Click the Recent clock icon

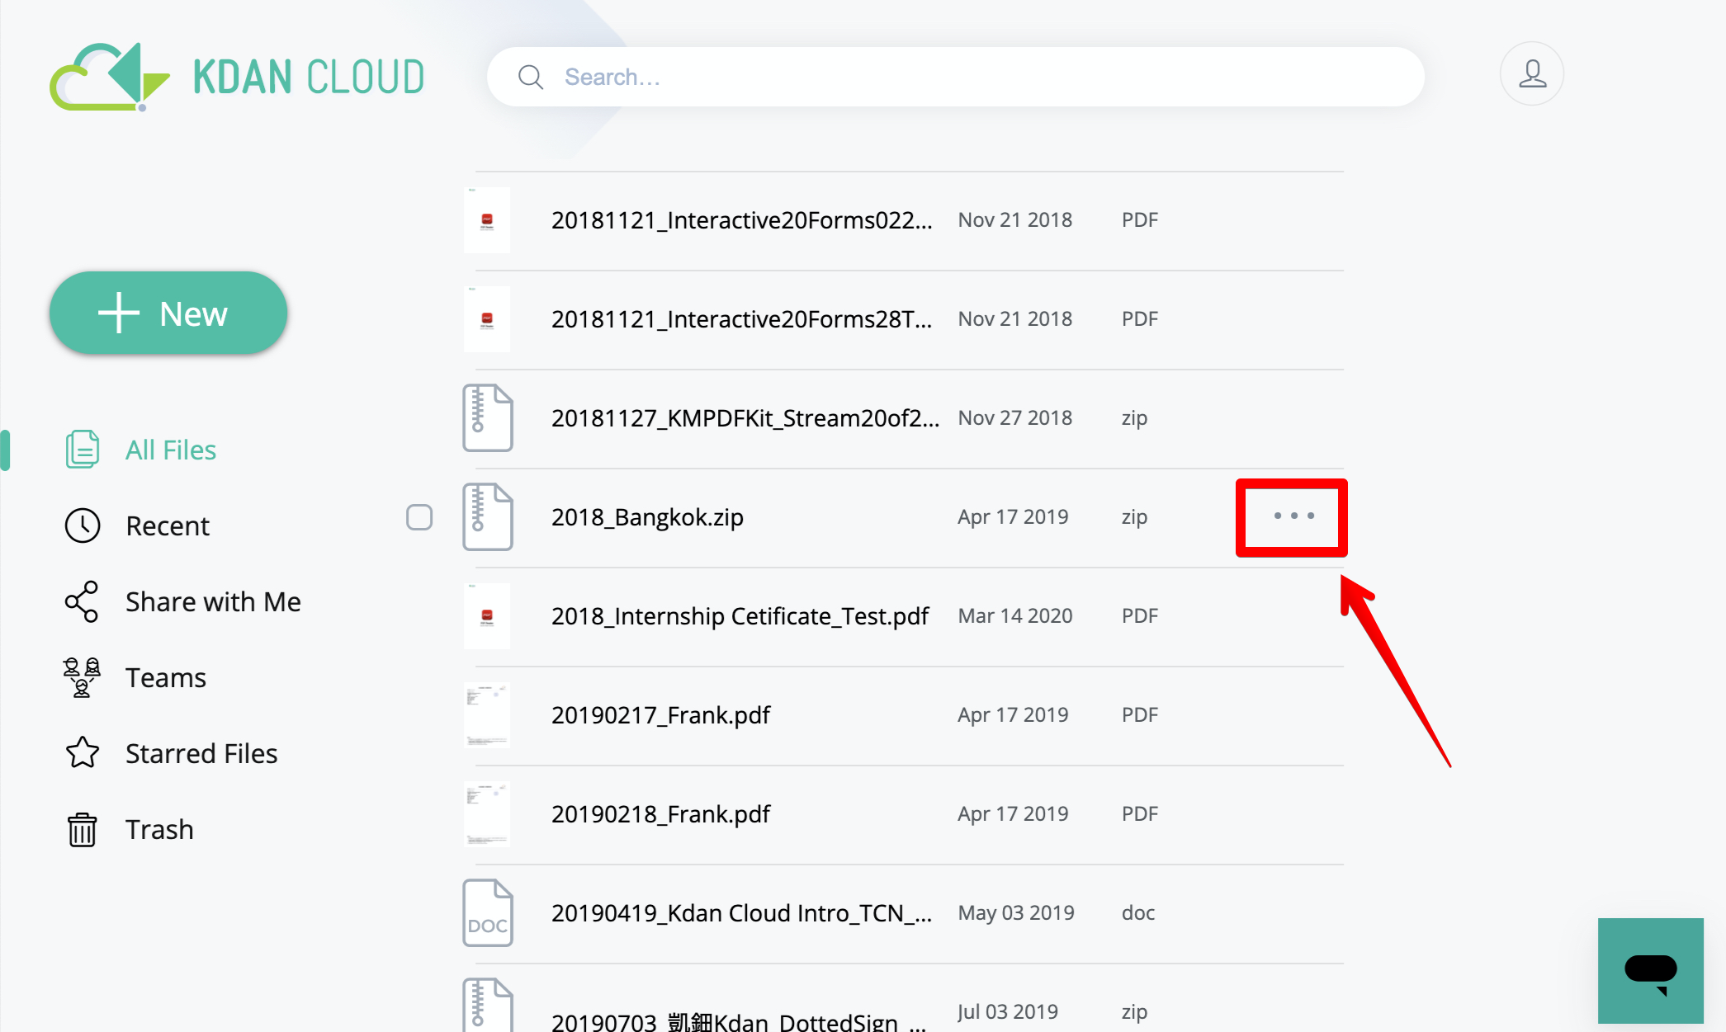click(x=82, y=525)
